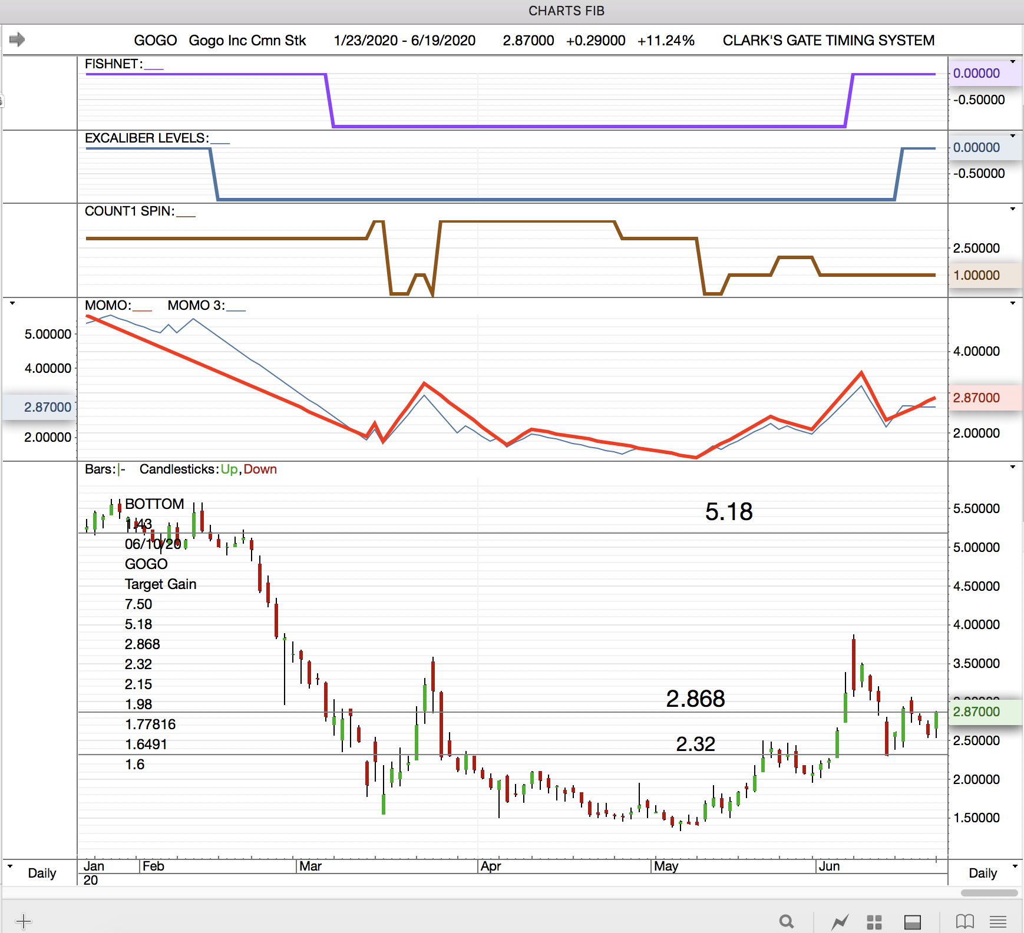Image resolution: width=1024 pixels, height=933 pixels.
Task: Open the MOMO left-axis dropdown arrow
Action: (12, 303)
